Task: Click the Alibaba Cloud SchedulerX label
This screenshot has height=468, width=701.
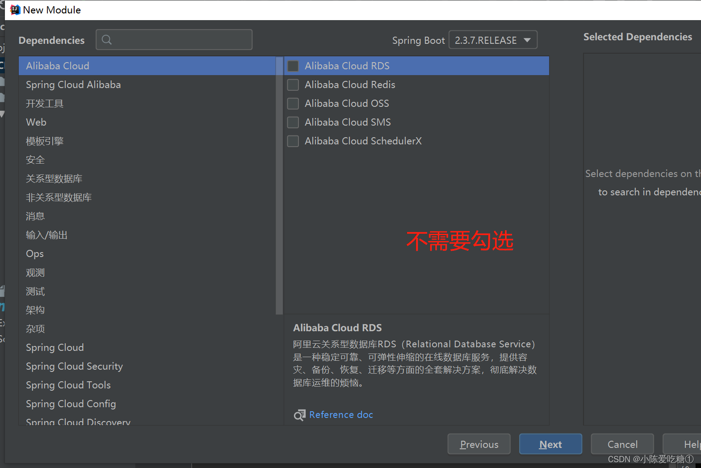Action: pyautogui.click(x=363, y=141)
